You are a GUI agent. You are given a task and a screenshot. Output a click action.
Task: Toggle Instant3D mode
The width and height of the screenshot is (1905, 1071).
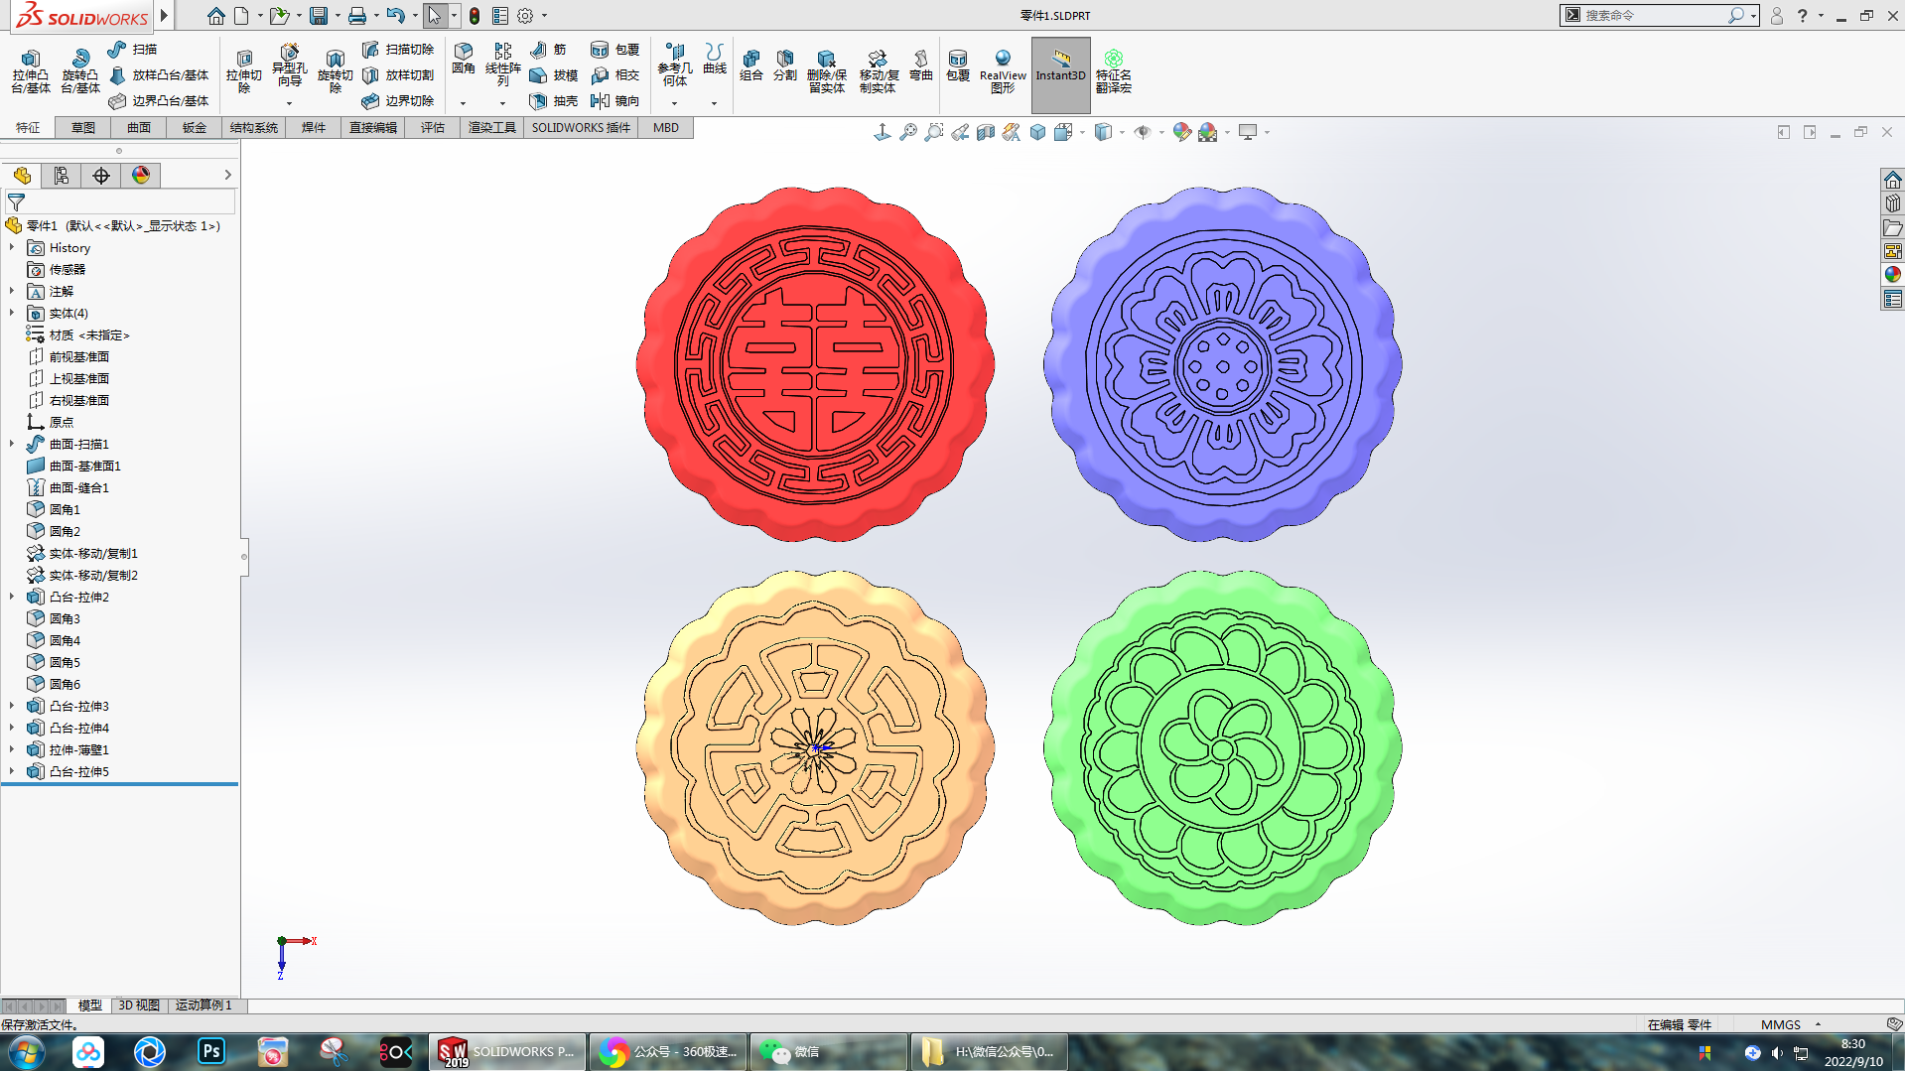pyautogui.click(x=1060, y=75)
